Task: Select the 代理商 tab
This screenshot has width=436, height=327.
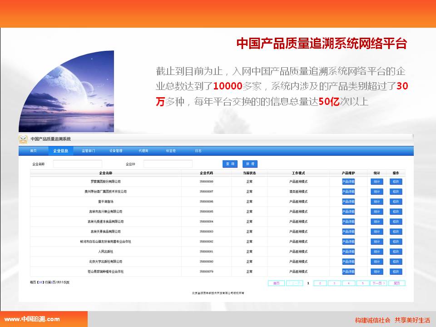Action: (144, 151)
